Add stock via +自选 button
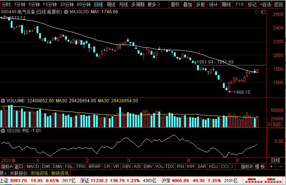The width and height of the screenshot is (286, 185). (x=265, y=4)
